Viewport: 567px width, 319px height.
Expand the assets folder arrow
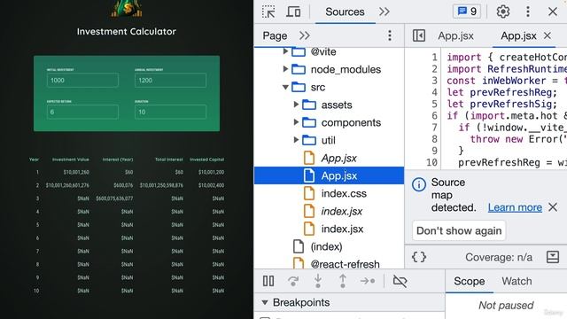[x=296, y=105]
